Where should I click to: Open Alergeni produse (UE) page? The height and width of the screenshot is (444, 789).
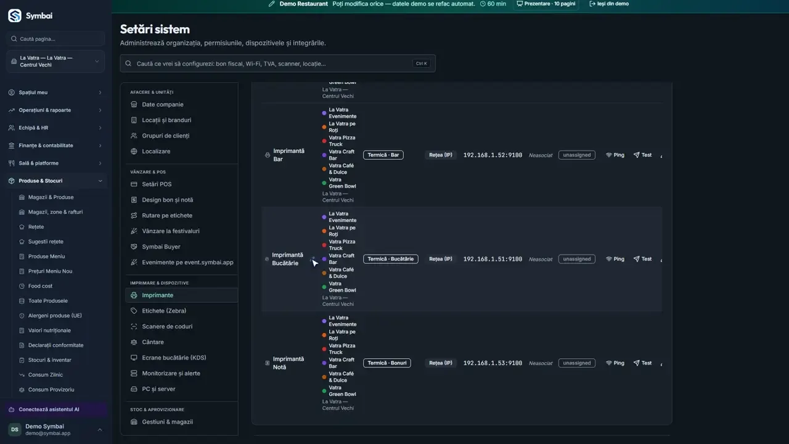click(55, 316)
